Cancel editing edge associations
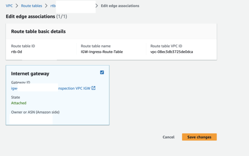Screen dimensions: 249x156 pos(168,137)
